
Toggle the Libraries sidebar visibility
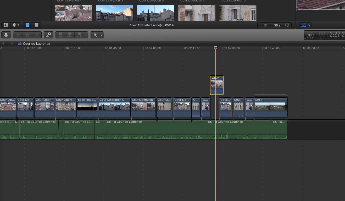(6, 25)
